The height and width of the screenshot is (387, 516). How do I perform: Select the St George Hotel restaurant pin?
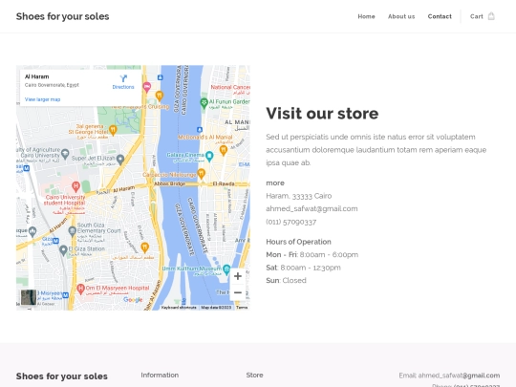click(x=113, y=130)
